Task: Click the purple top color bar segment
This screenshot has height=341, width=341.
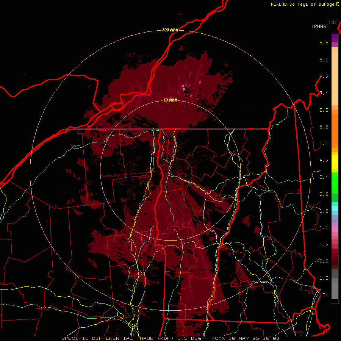Action: tap(335, 38)
